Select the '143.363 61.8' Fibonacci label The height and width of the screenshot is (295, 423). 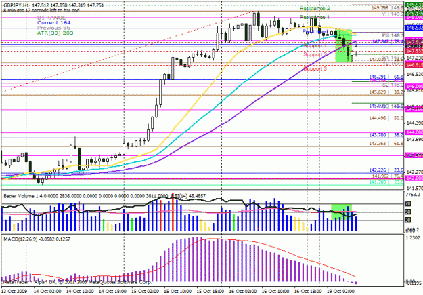[386, 144]
